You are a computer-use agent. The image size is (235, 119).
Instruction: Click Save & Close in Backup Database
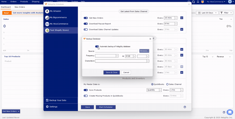pyautogui.click(x=112, y=72)
